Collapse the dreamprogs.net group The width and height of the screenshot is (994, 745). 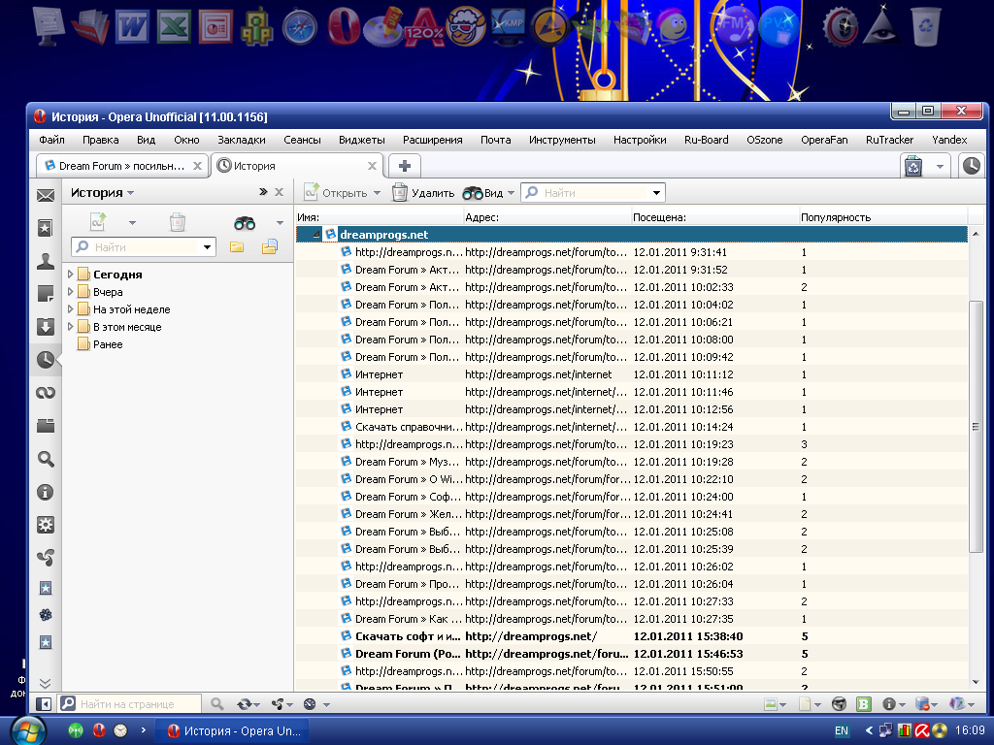coord(315,235)
